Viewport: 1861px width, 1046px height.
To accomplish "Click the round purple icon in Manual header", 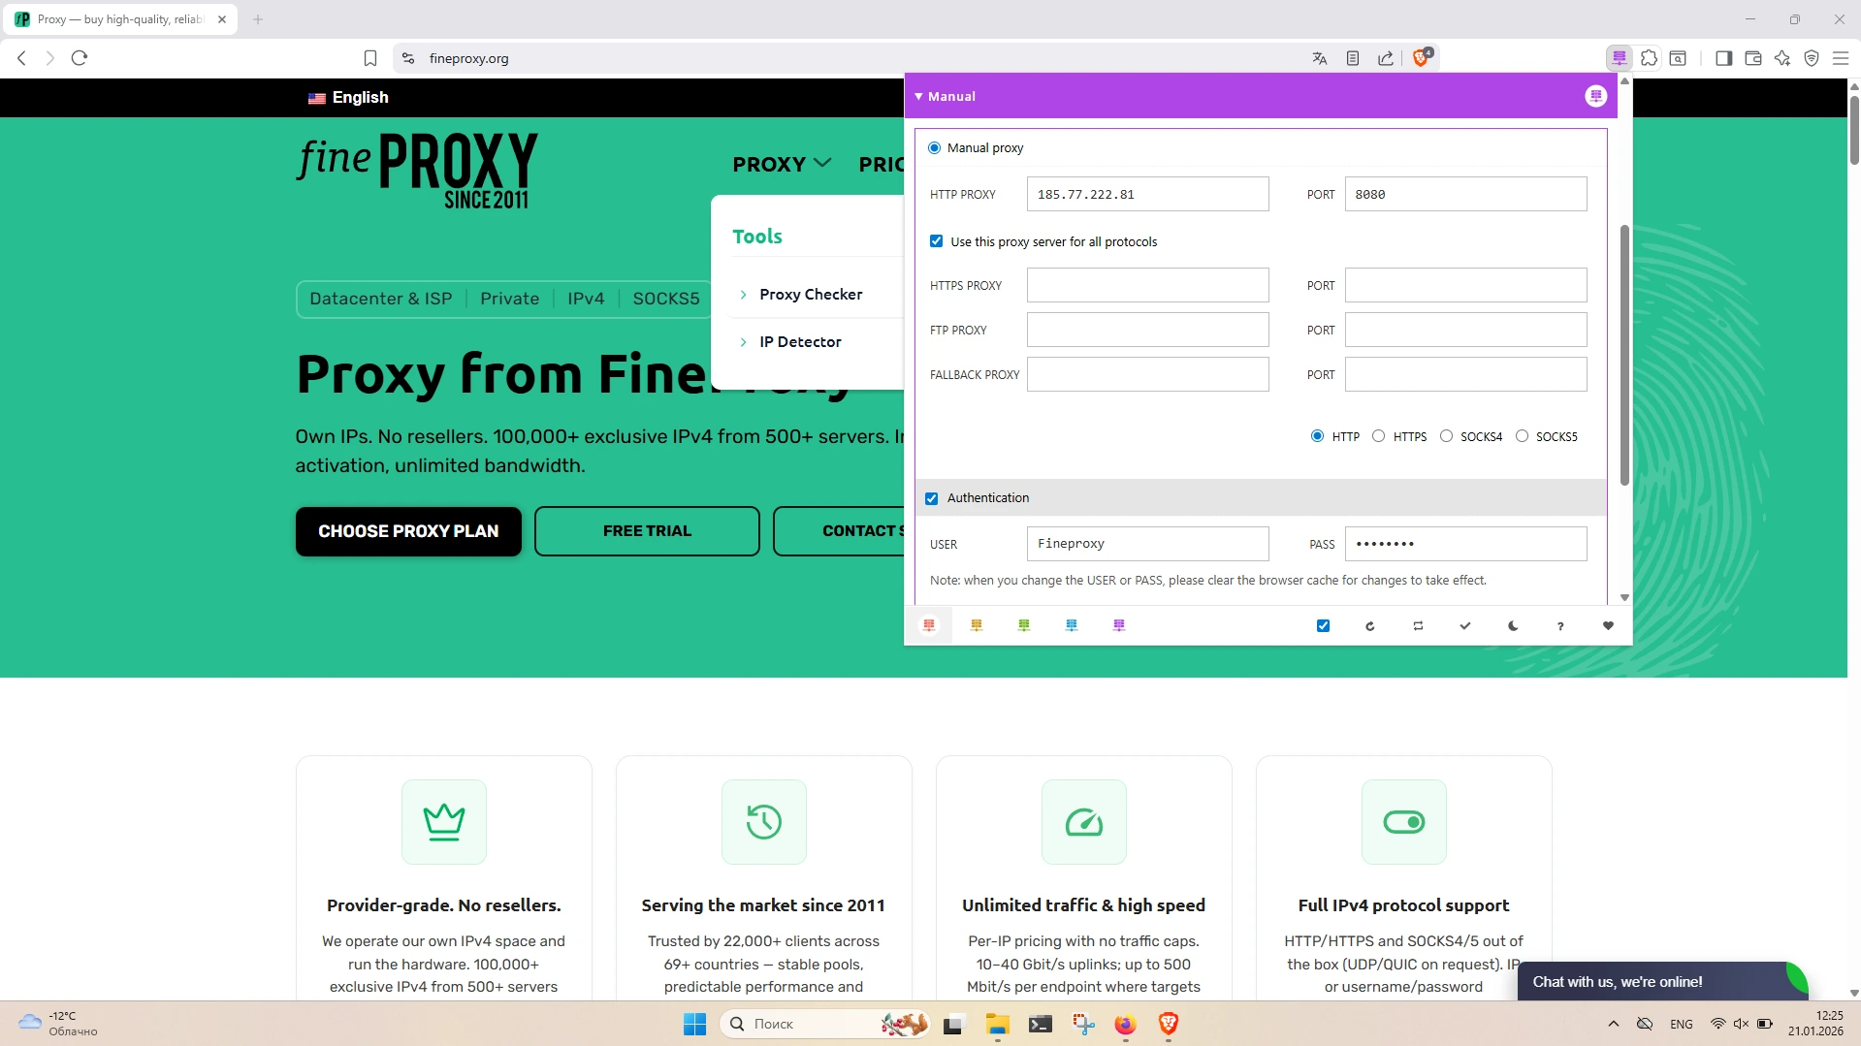I will 1596,96.
